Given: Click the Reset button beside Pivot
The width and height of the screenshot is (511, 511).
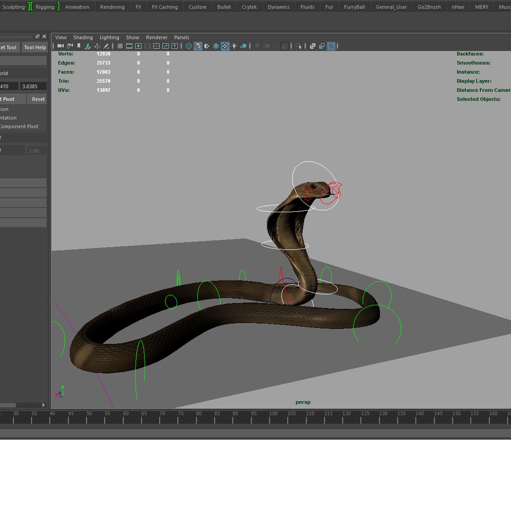Looking at the screenshot, I should pos(38,99).
